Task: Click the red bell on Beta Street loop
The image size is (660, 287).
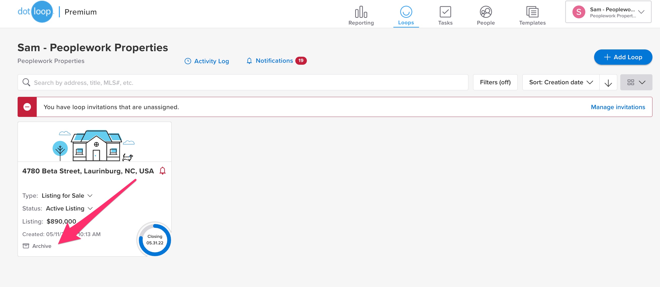Action: click(x=162, y=171)
